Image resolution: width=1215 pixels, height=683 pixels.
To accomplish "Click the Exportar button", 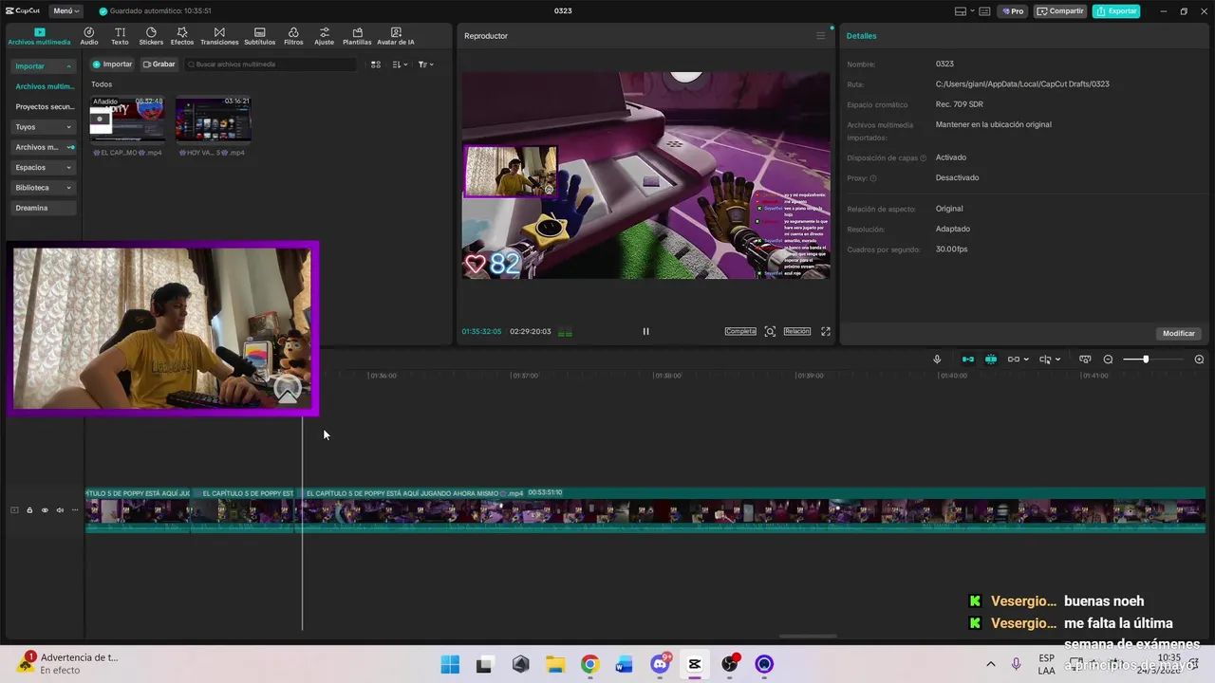I will point(1116,11).
